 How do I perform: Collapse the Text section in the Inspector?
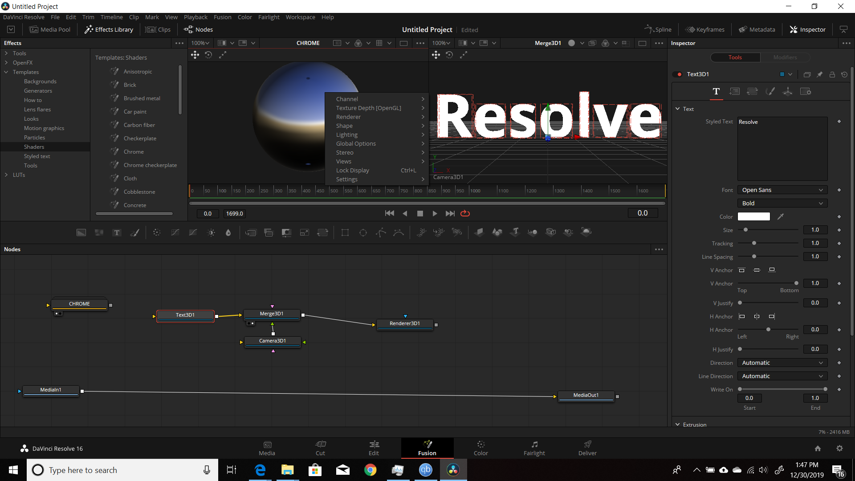677,109
